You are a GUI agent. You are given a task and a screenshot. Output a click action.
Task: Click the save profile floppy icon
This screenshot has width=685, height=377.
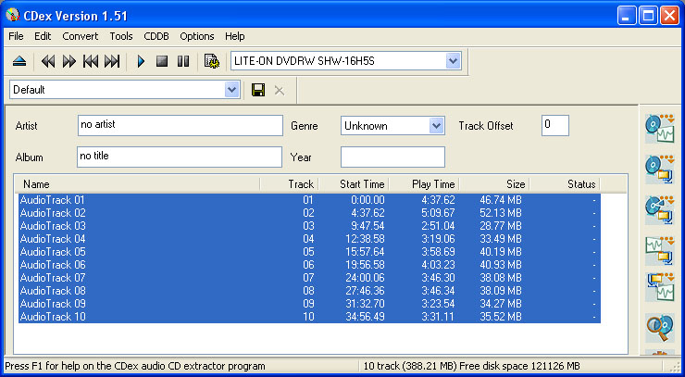(258, 90)
